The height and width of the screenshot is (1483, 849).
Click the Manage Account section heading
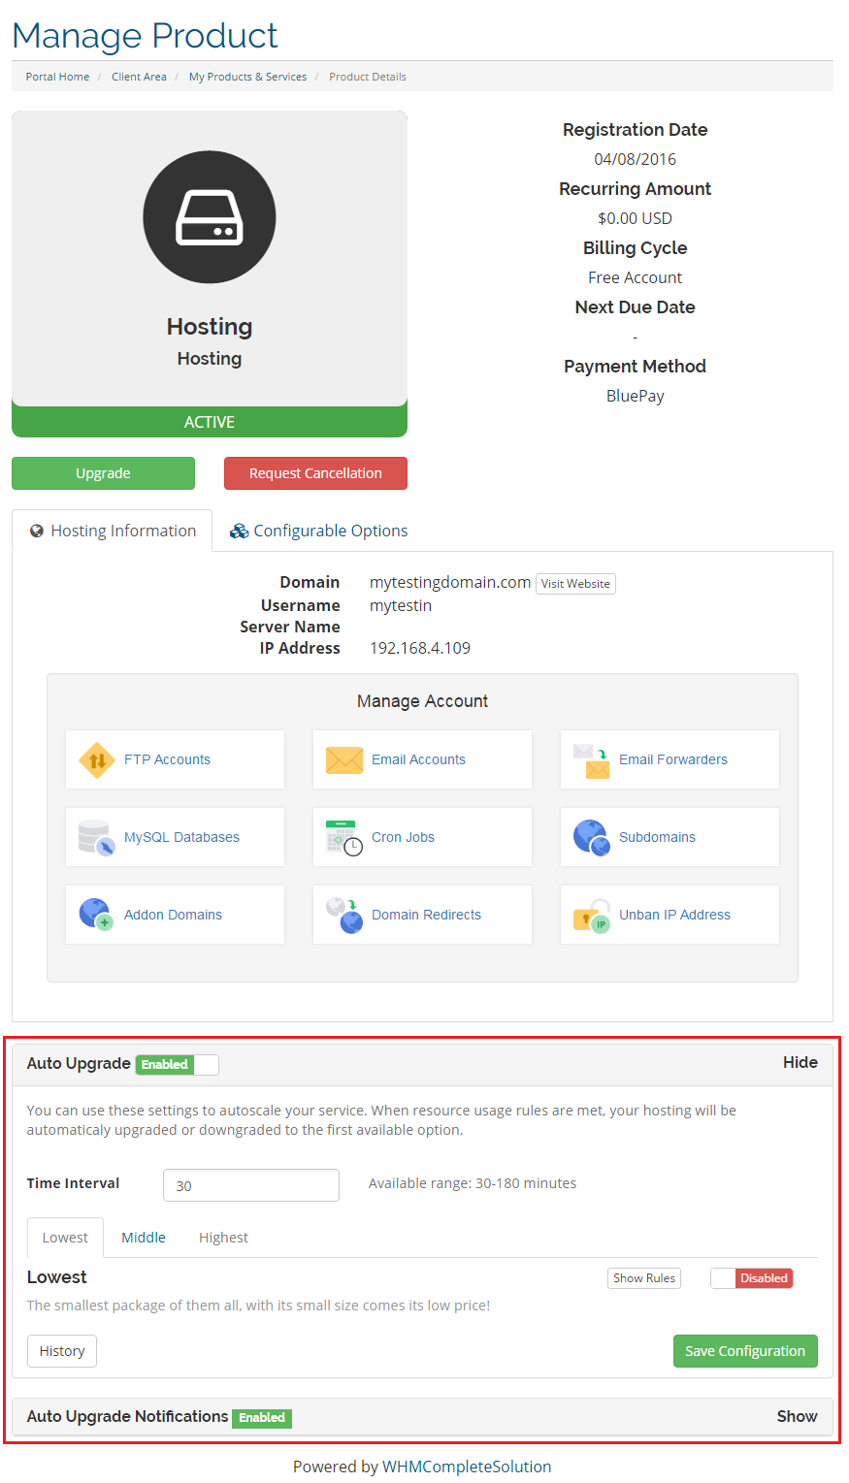coord(422,701)
